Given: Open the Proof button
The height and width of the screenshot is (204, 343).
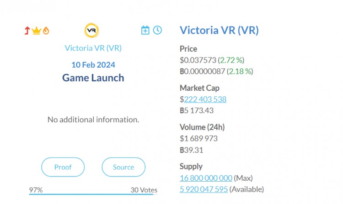Looking at the screenshot, I should [63, 167].
